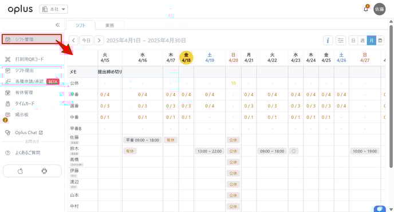Image resolution: width=394 pixels, height=212 pixels.
Task: Go to previous month with left chevron
Action: pyautogui.click(x=73, y=40)
